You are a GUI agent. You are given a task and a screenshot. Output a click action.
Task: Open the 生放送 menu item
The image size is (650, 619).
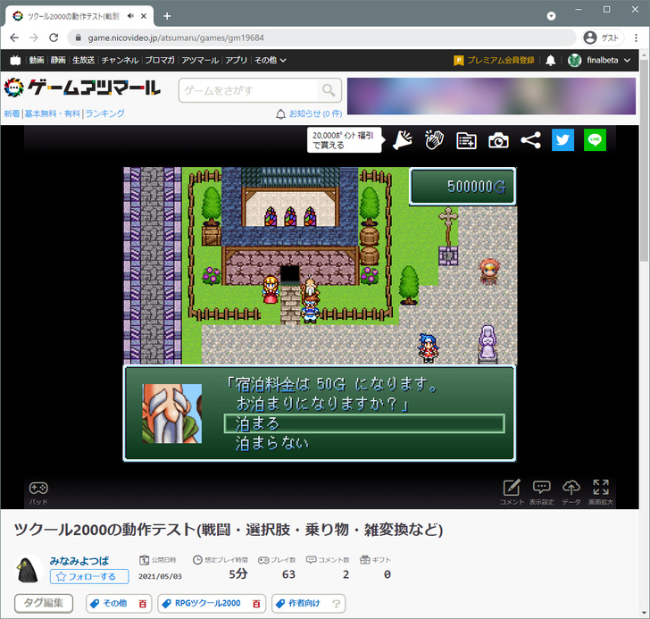pyautogui.click(x=83, y=61)
